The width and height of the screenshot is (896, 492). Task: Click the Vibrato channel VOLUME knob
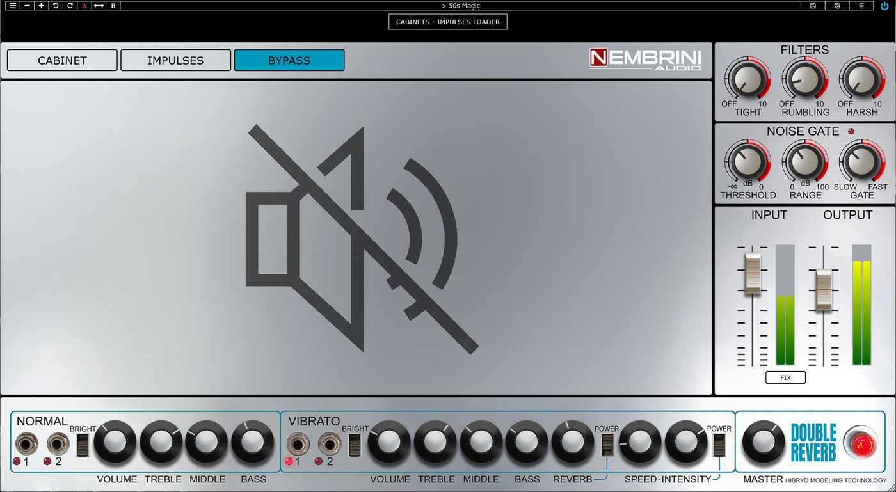click(x=389, y=441)
